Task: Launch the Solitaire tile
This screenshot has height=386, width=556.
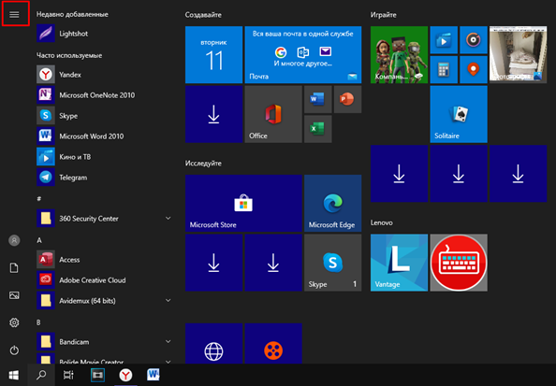Action: tap(459, 114)
